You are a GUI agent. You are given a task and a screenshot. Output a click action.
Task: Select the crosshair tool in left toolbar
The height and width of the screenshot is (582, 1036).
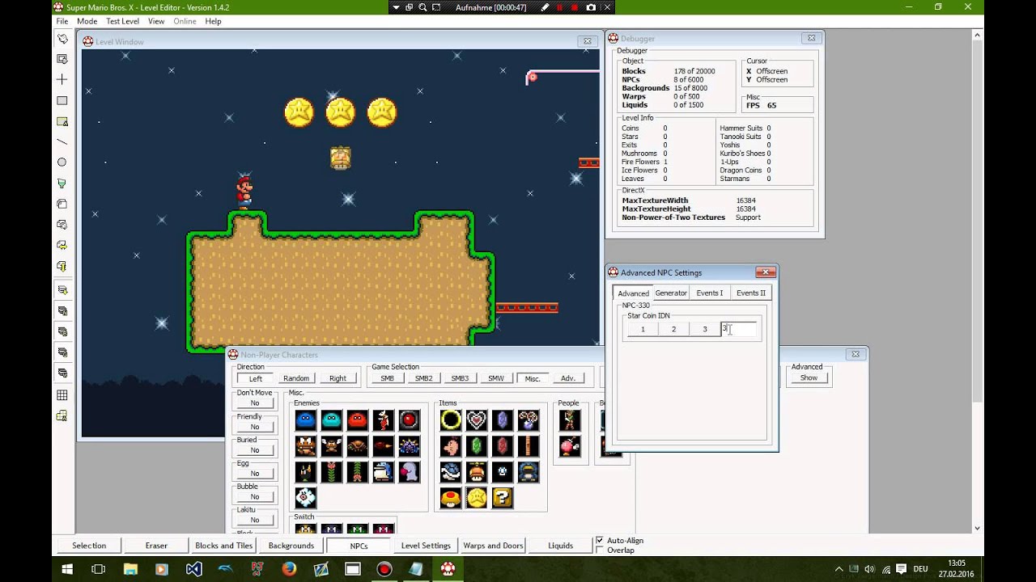click(62, 80)
